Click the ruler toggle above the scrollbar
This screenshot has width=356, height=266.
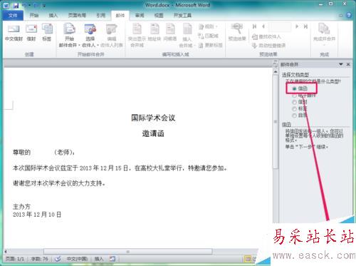tap(276, 63)
